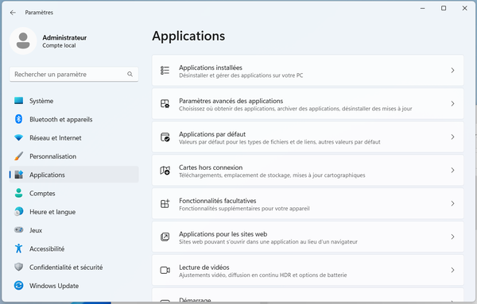
Task: Open chevron for Applications pour les sites web
Action: point(452,237)
